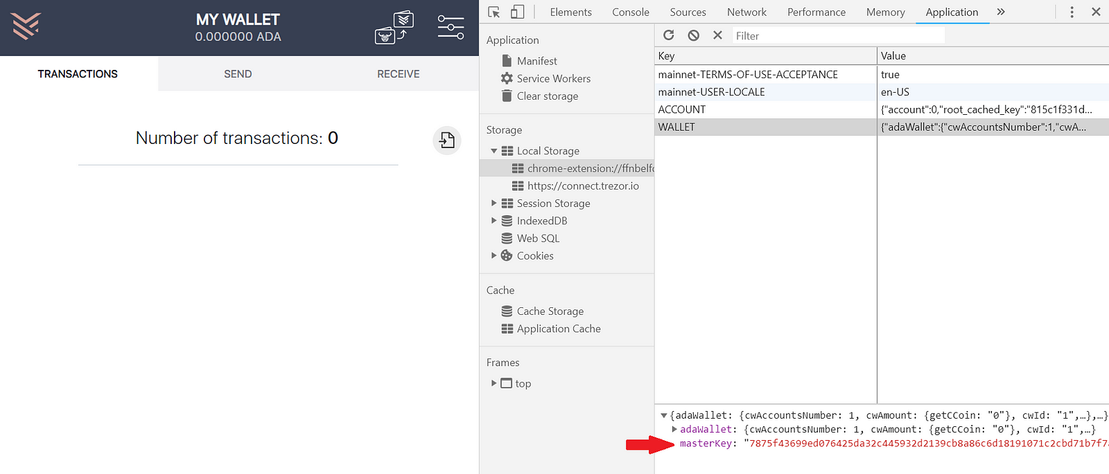Click the Value column header
1109x474 pixels.
[x=993, y=55]
